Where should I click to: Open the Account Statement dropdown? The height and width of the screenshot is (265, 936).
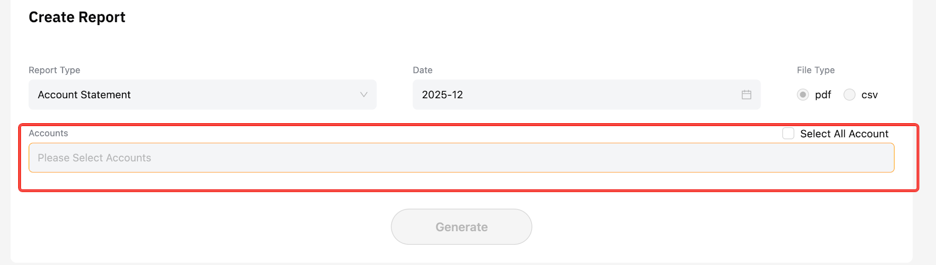(202, 95)
